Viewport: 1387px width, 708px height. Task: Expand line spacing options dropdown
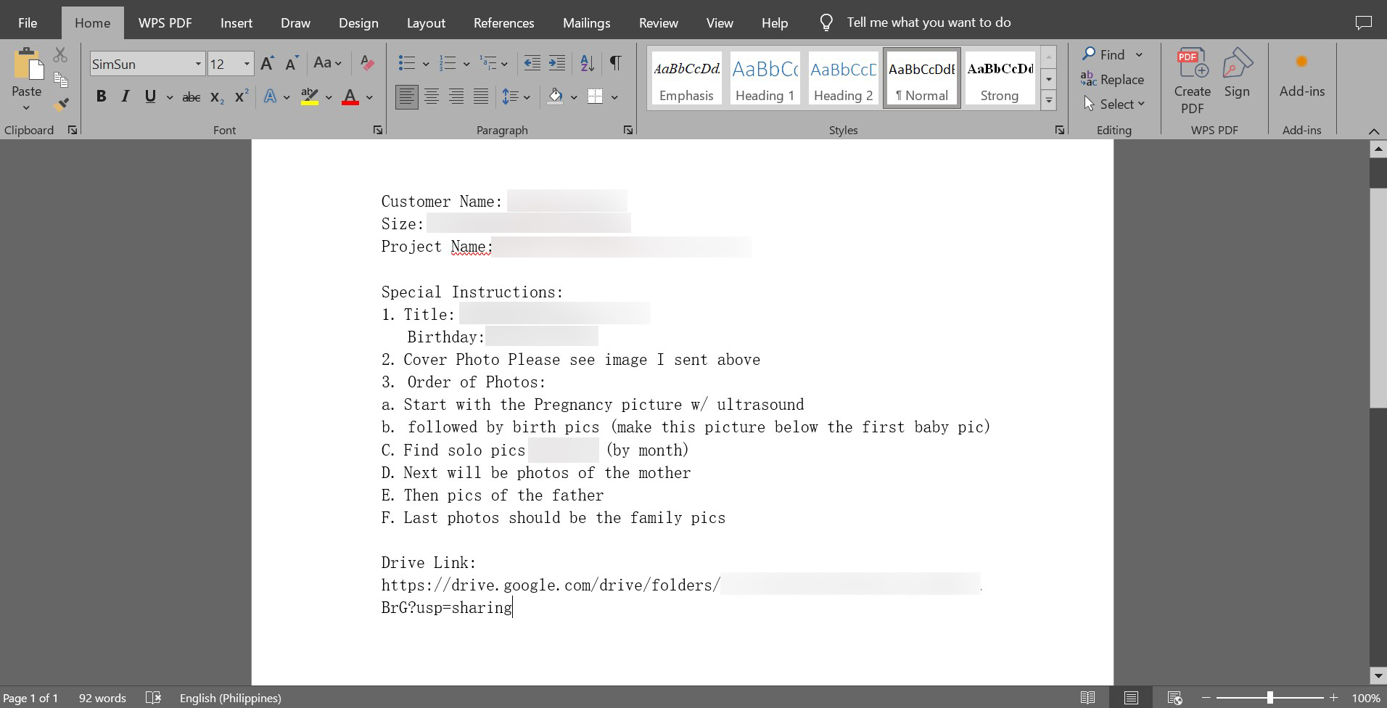(x=527, y=97)
